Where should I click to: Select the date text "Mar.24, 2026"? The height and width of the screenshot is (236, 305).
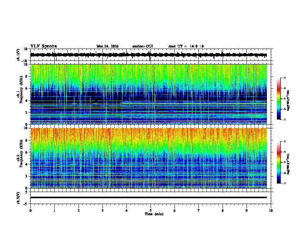pos(107,46)
